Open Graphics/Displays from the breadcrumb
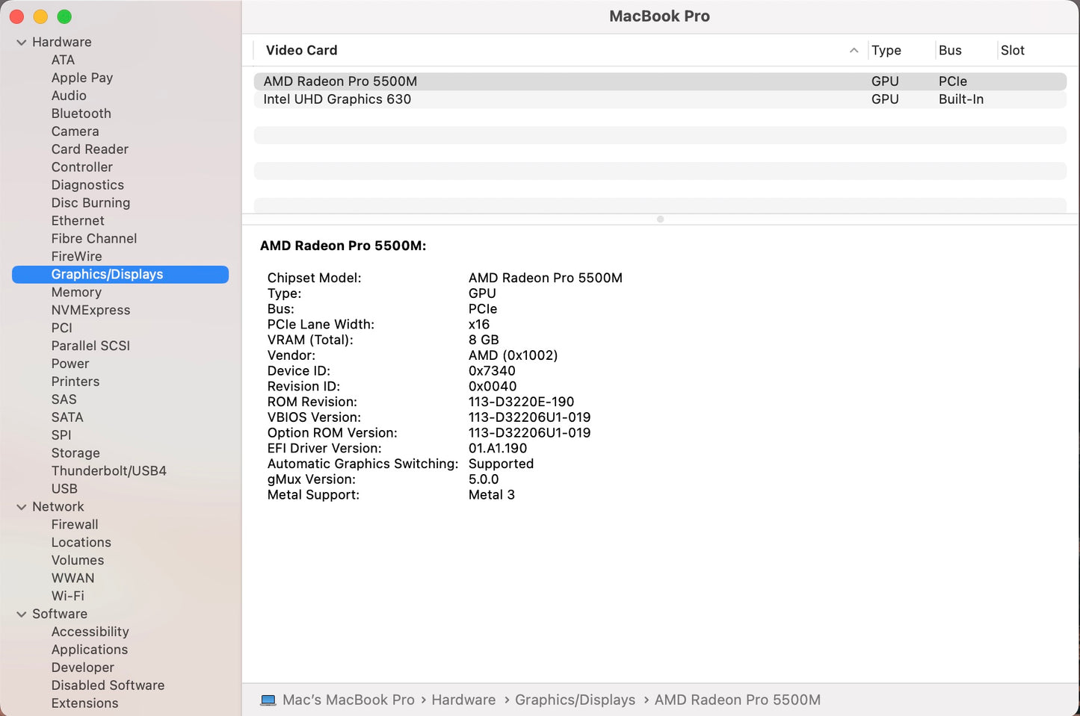Image resolution: width=1080 pixels, height=716 pixels. [575, 700]
